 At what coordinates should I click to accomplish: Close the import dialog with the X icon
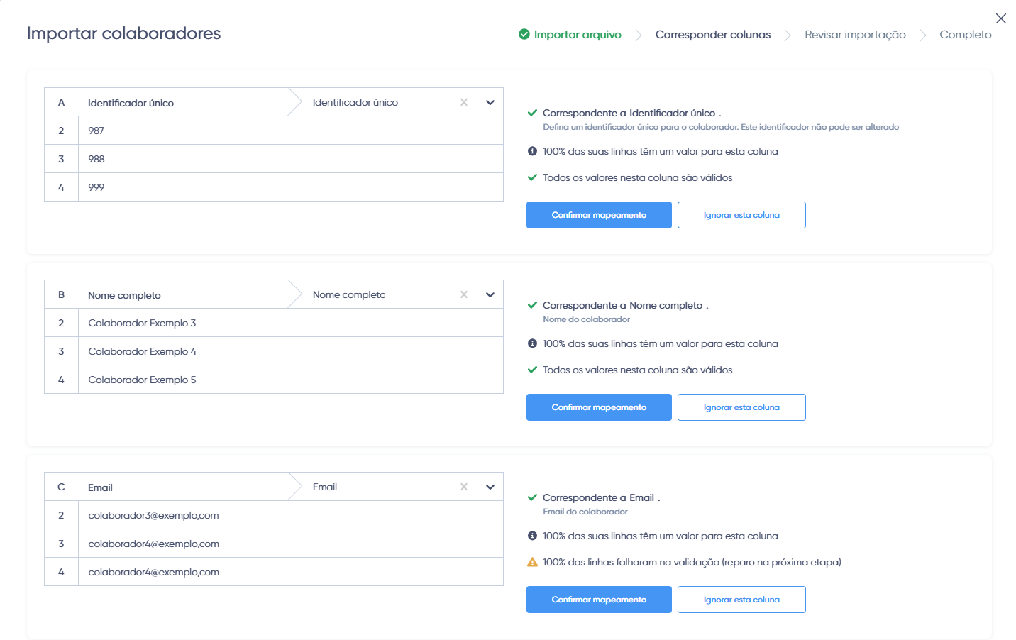pos(1000,18)
